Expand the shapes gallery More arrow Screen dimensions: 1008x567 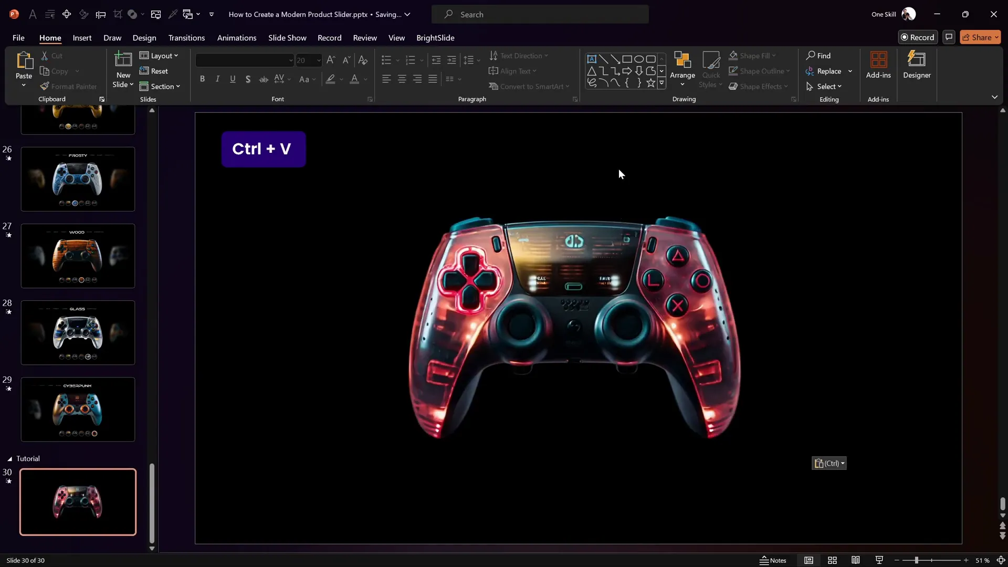click(661, 83)
